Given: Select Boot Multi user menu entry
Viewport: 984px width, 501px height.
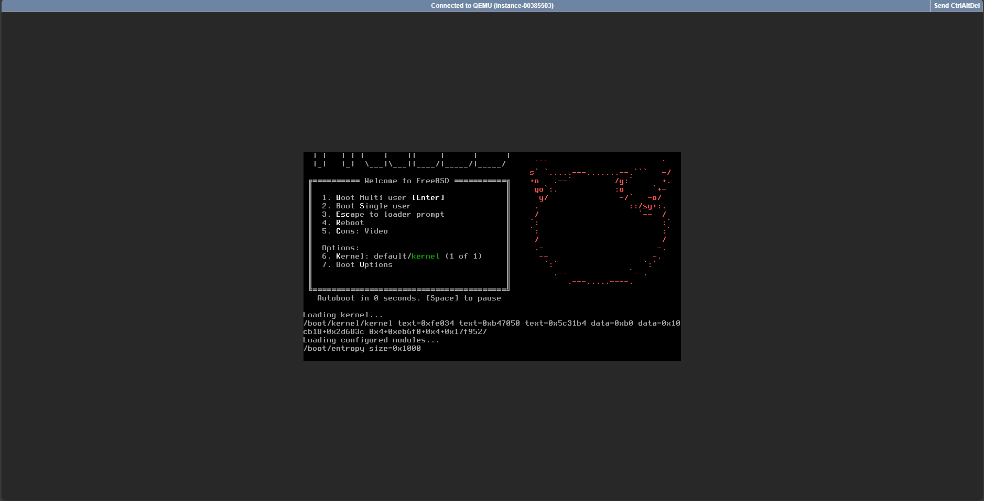Looking at the screenshot, I should (x=383, y=197).
